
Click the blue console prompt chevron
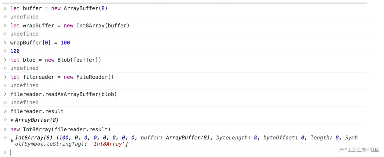point(5,152)
